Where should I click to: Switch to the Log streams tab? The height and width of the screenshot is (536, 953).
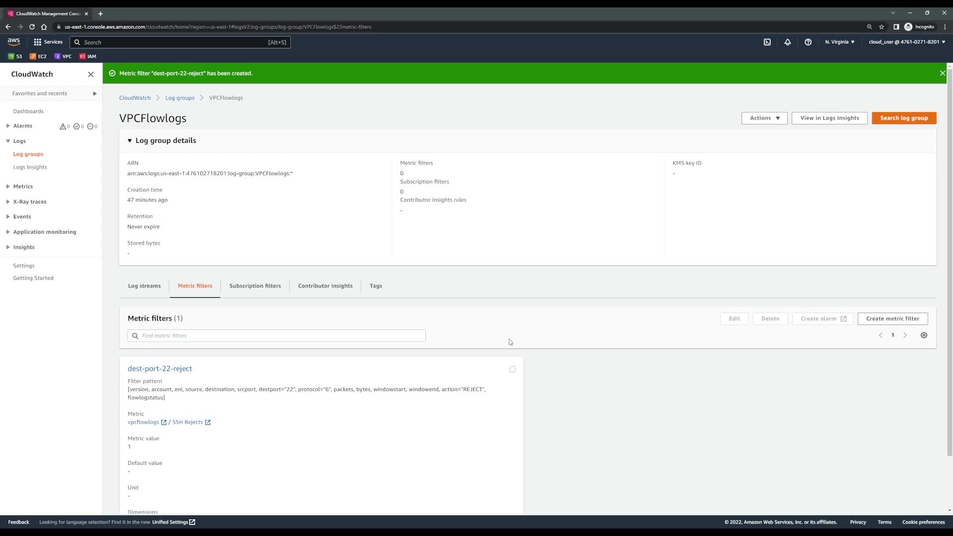pyautogui.click(x=144, y=286)
